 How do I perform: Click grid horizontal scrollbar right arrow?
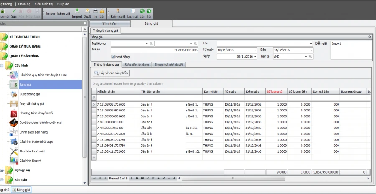click(368, 178)
